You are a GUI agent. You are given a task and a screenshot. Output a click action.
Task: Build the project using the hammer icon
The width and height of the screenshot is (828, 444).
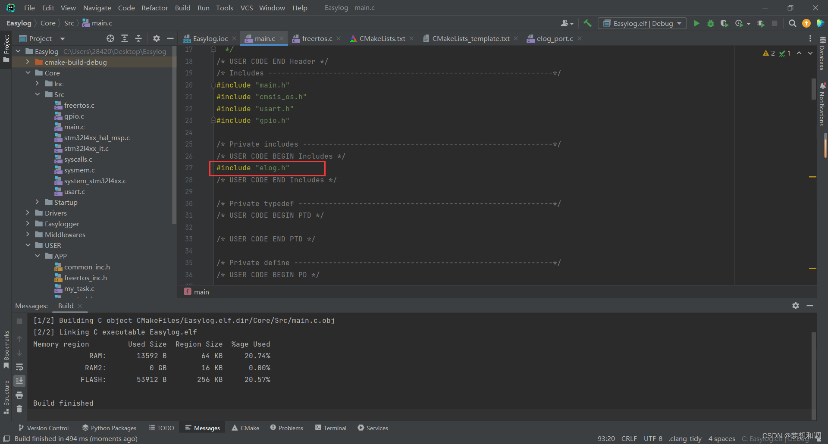click(x=587, y=23)
